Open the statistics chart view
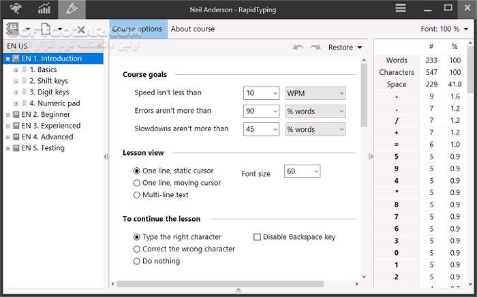The image size is (477, 297). click(x=44, y=9)
